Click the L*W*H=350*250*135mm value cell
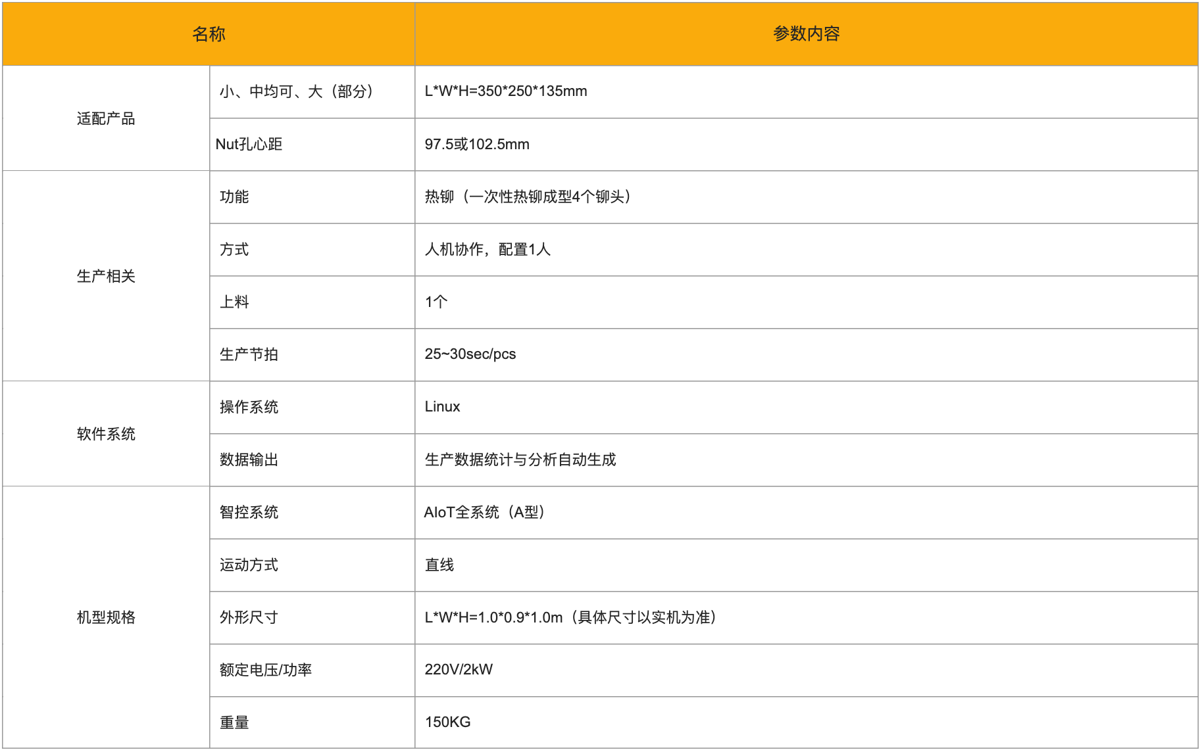Viewport: 1200px width, 752px height. tap(505, 91)
